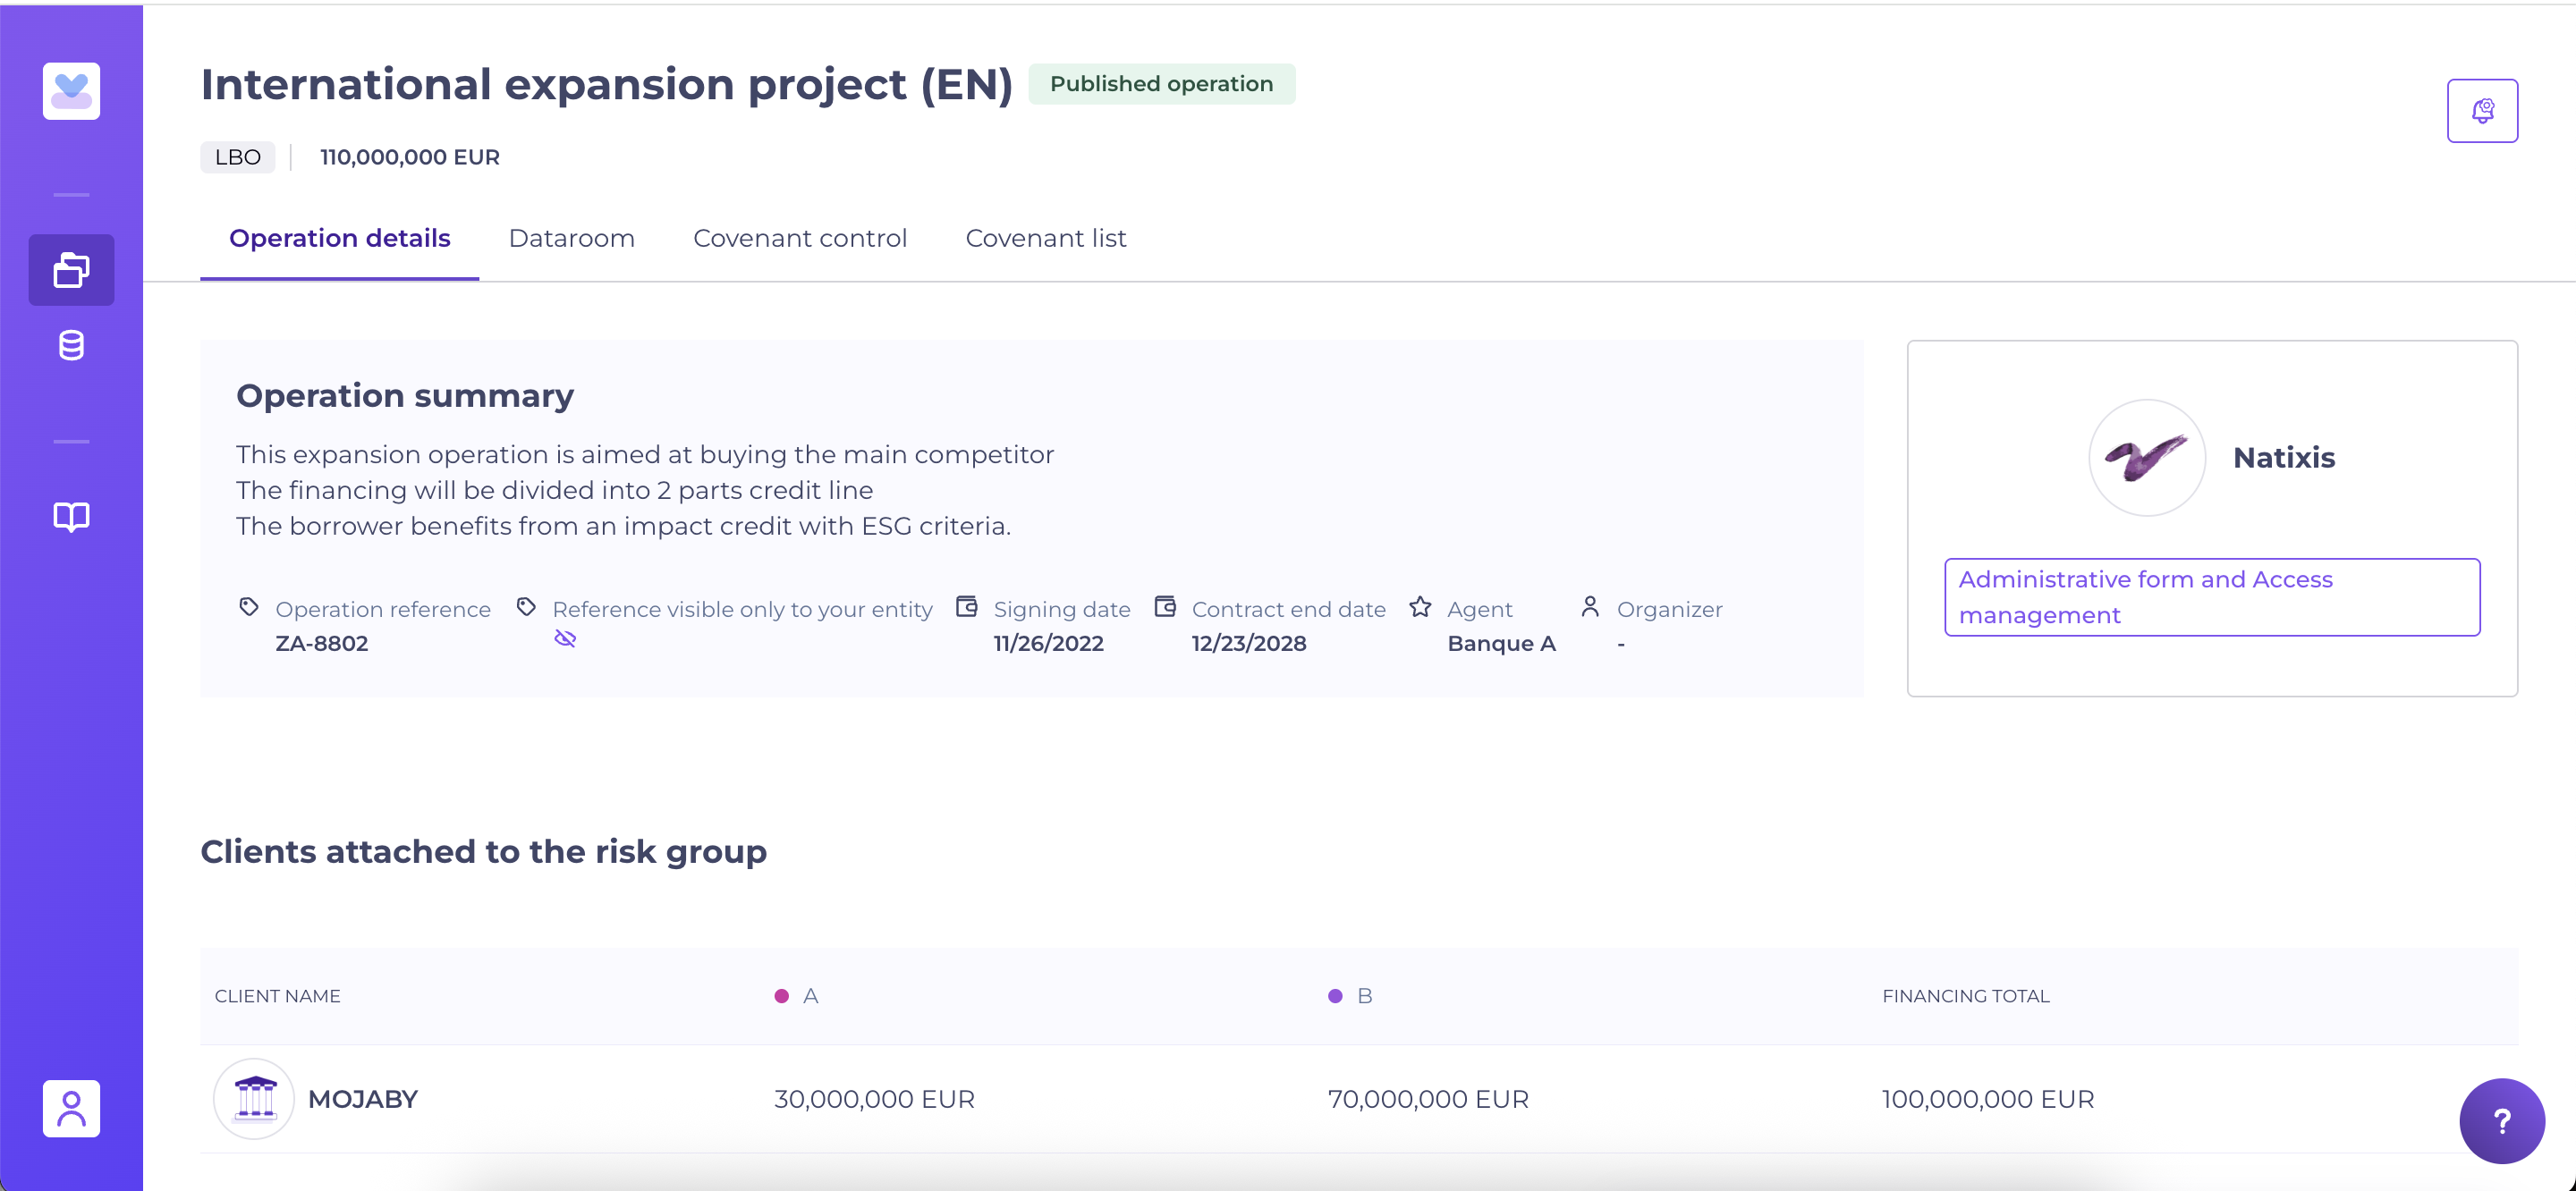2576x1191 pixels.
Task: Open Administrative form and Access management
Action: point(2212,597)
